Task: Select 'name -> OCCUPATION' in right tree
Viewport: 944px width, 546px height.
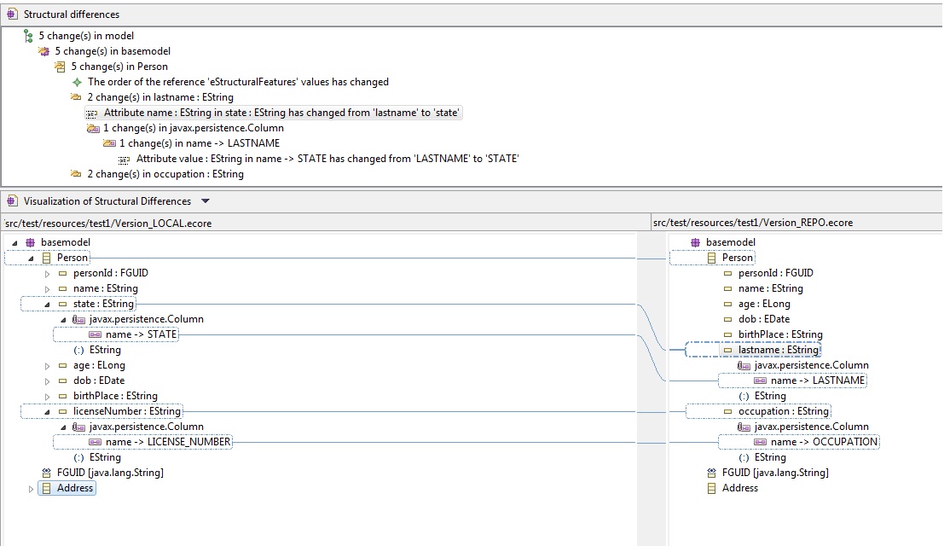Action: (823, 442)
